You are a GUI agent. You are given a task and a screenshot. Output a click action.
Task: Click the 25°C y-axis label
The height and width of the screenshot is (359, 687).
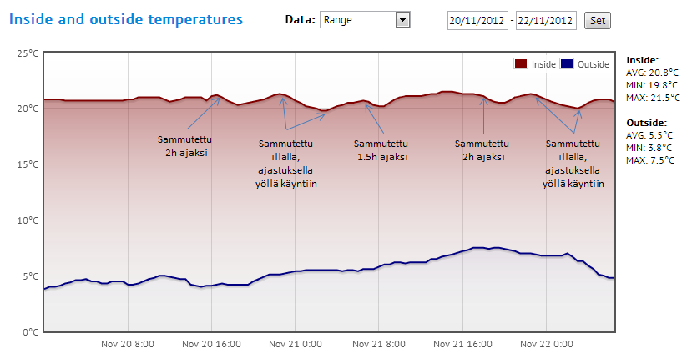click(28, 53)
